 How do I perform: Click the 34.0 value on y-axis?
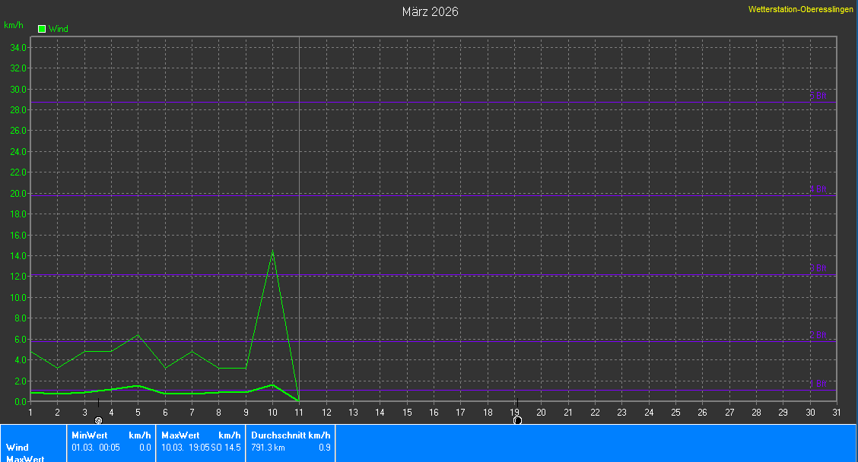pyautogui.click(x=18, y=48)
